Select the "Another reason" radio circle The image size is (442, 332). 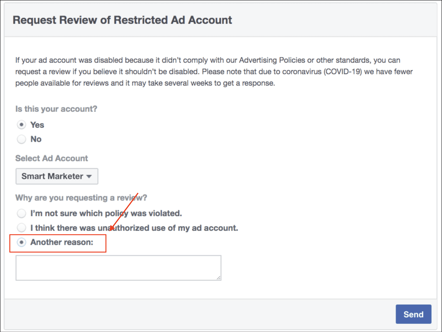coord(21,242)
